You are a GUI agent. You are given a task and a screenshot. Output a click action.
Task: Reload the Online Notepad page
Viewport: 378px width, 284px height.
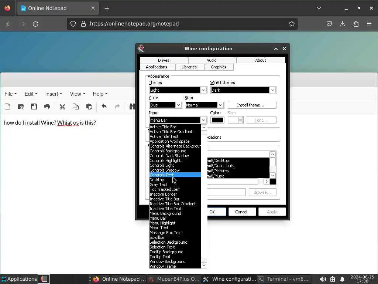point(35,24)
